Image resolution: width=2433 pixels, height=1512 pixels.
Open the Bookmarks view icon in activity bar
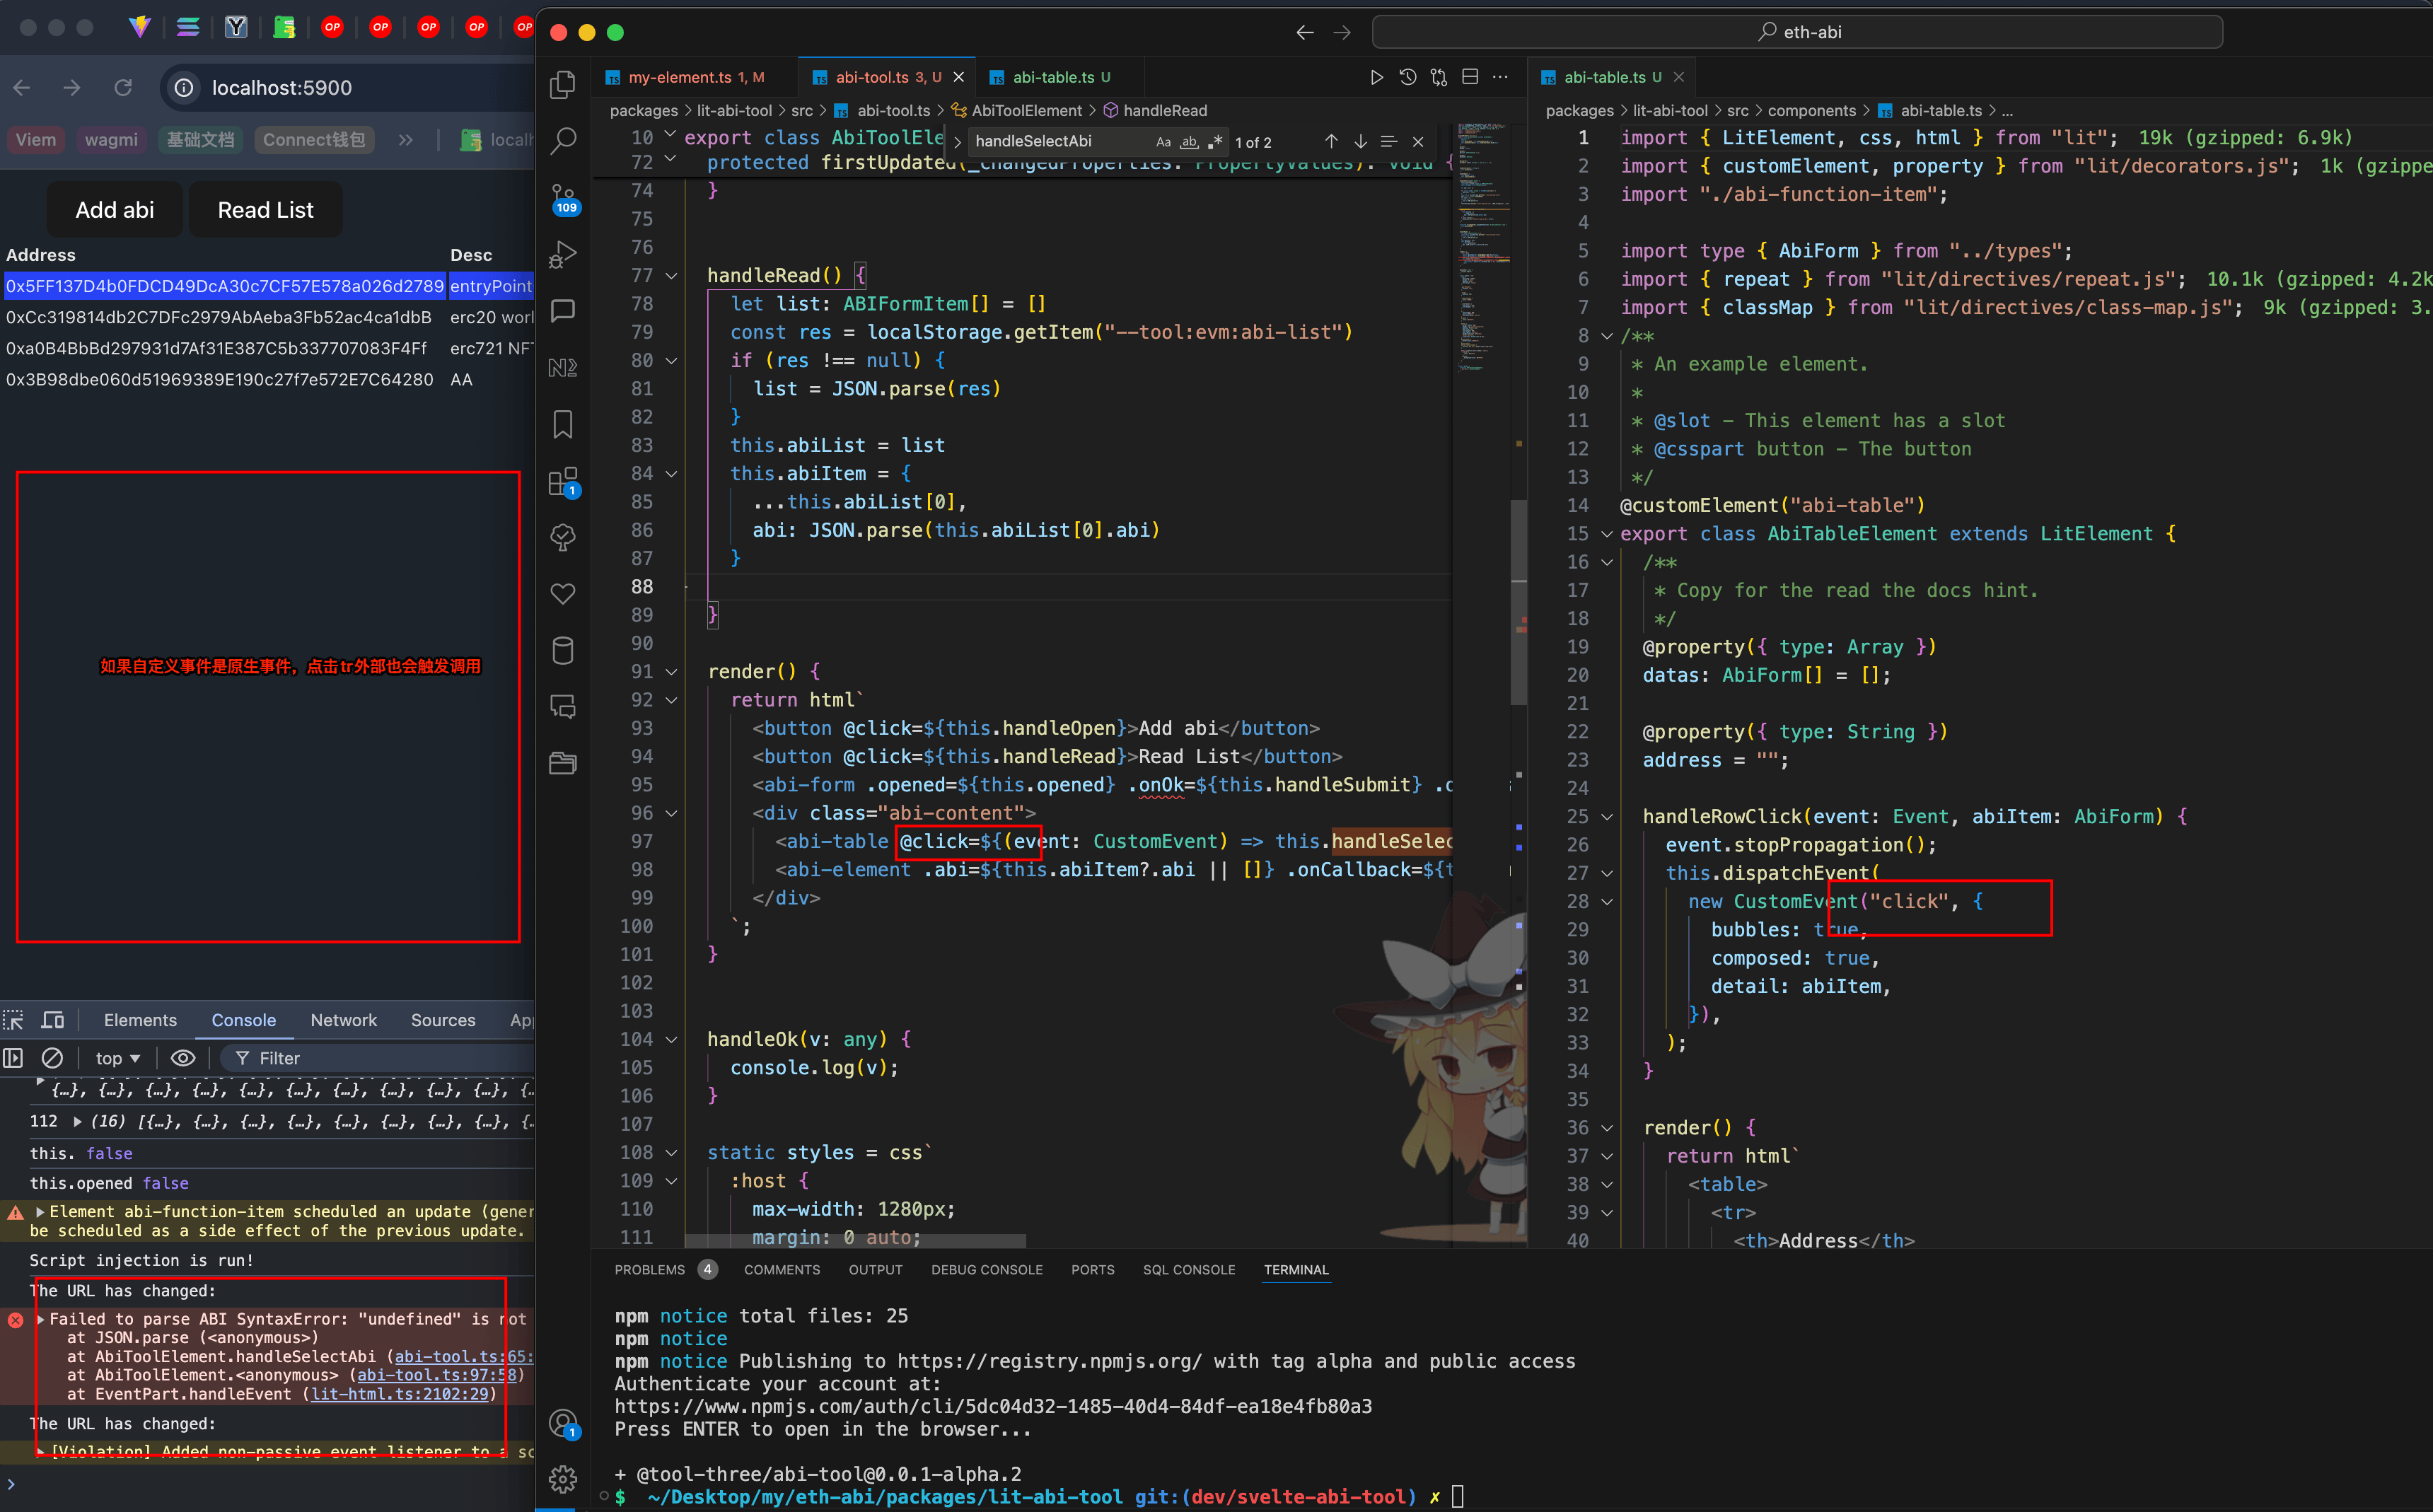coord(563,424)
